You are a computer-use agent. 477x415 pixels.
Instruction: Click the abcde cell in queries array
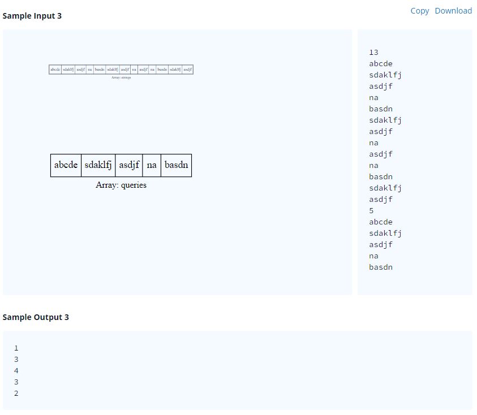click(66, 165)
